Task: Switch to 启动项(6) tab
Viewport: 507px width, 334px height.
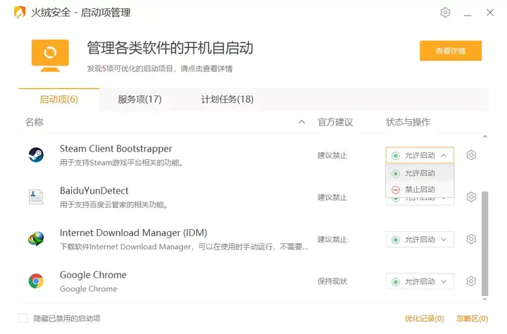Action: pyautogui.click(x=59, y=99)
